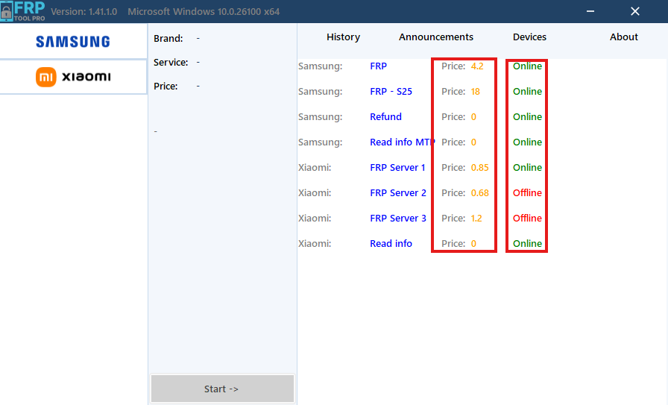668x405 pixels.
Task: Click the price value 4.2
Action: (477, 66)
